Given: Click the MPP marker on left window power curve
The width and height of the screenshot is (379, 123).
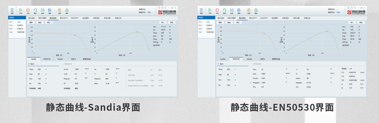Looking at the screenshot, I should click(x=138, y=32).
